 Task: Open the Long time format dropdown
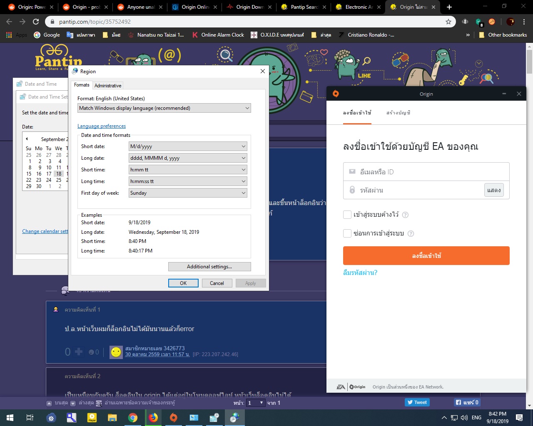pos(188,181)
